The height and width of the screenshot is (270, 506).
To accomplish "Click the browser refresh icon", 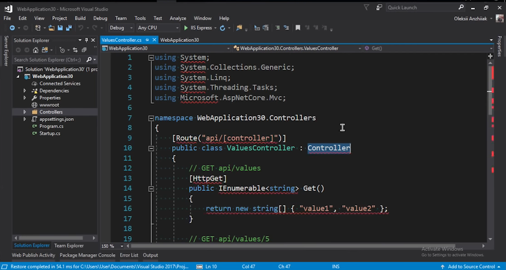I will click(x=223, y=28).
